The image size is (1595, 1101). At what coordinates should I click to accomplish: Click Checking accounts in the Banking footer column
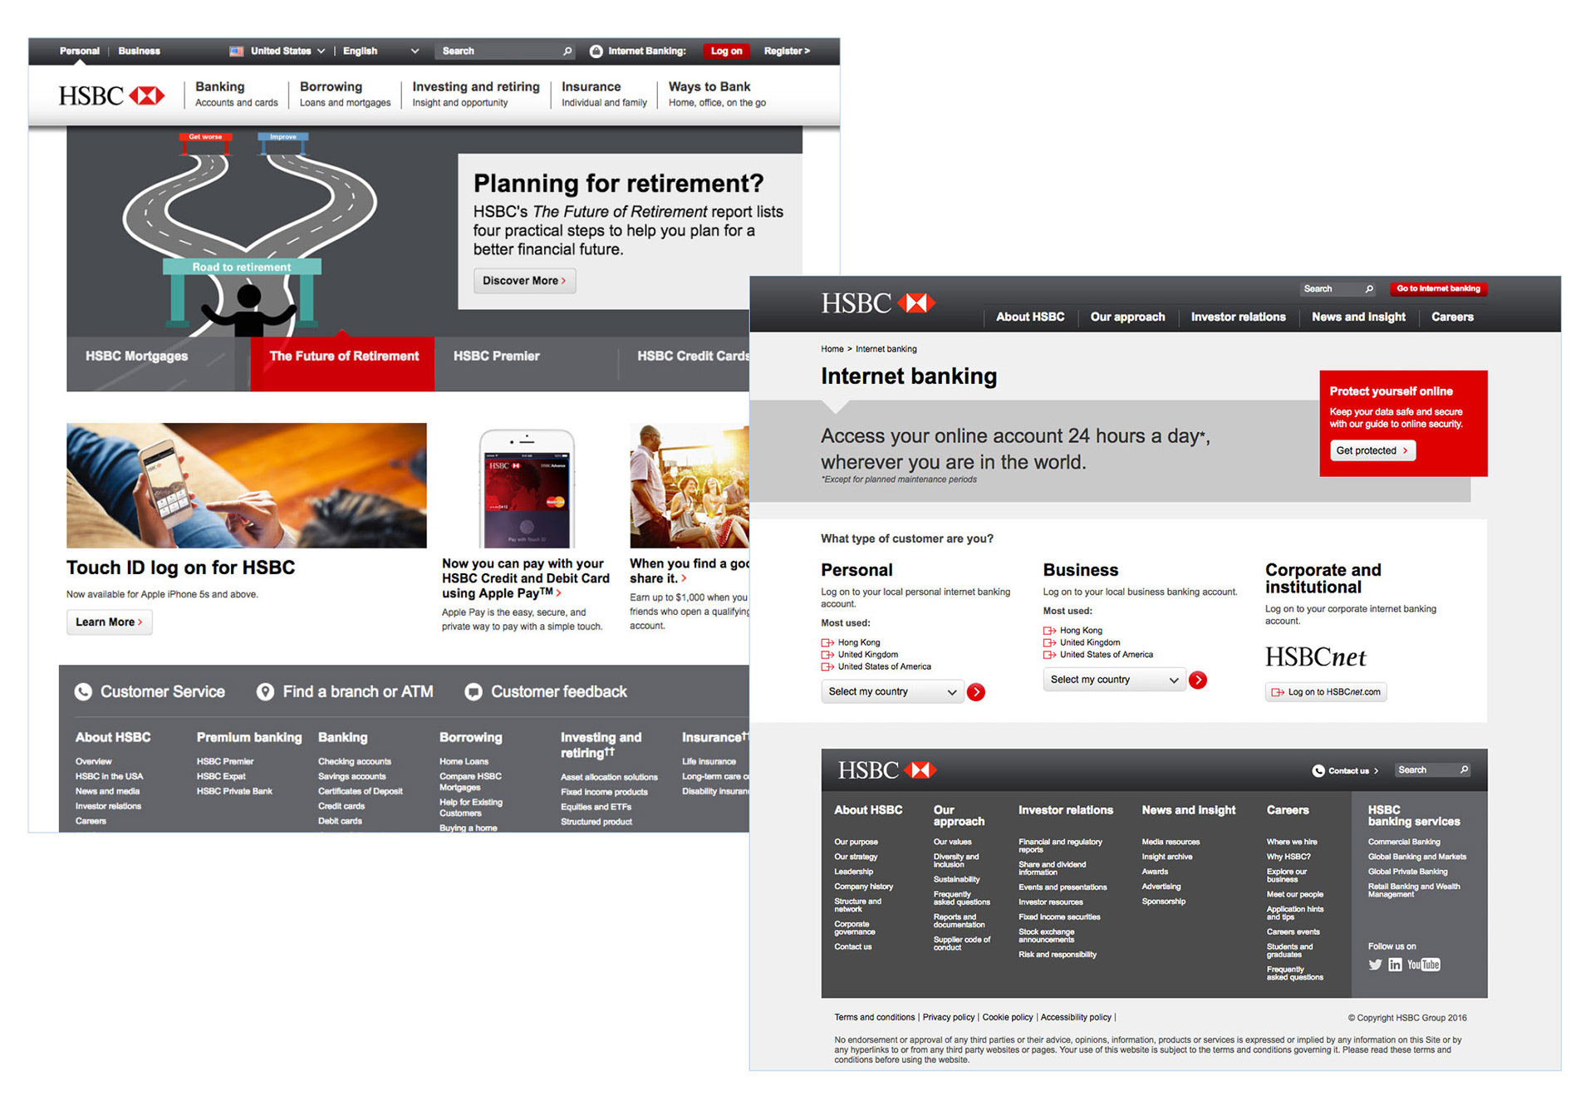click(354, 761)
